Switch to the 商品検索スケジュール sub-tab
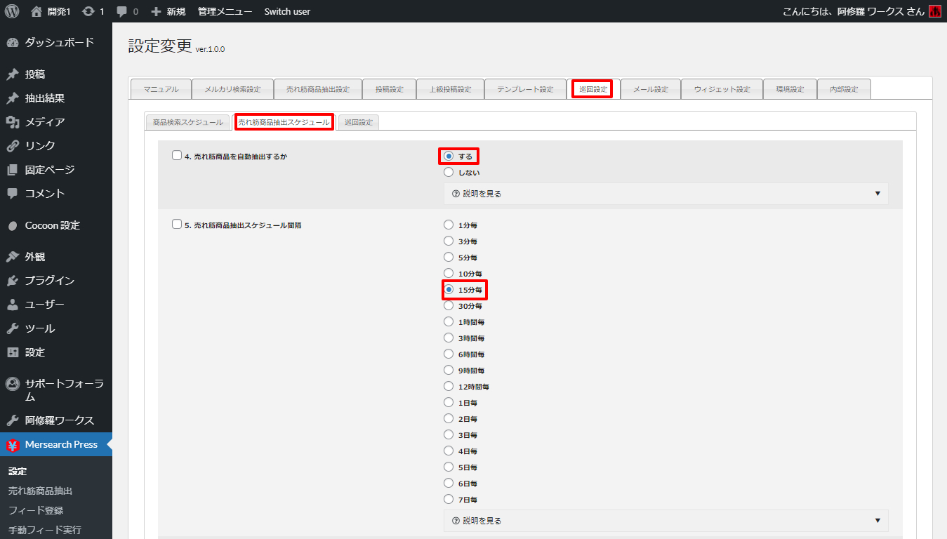Image resolution: width=947 pixels, height=539 pixels. click(x=187, y=122)
